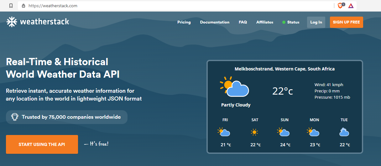Open the Status page link

(293, 22)
